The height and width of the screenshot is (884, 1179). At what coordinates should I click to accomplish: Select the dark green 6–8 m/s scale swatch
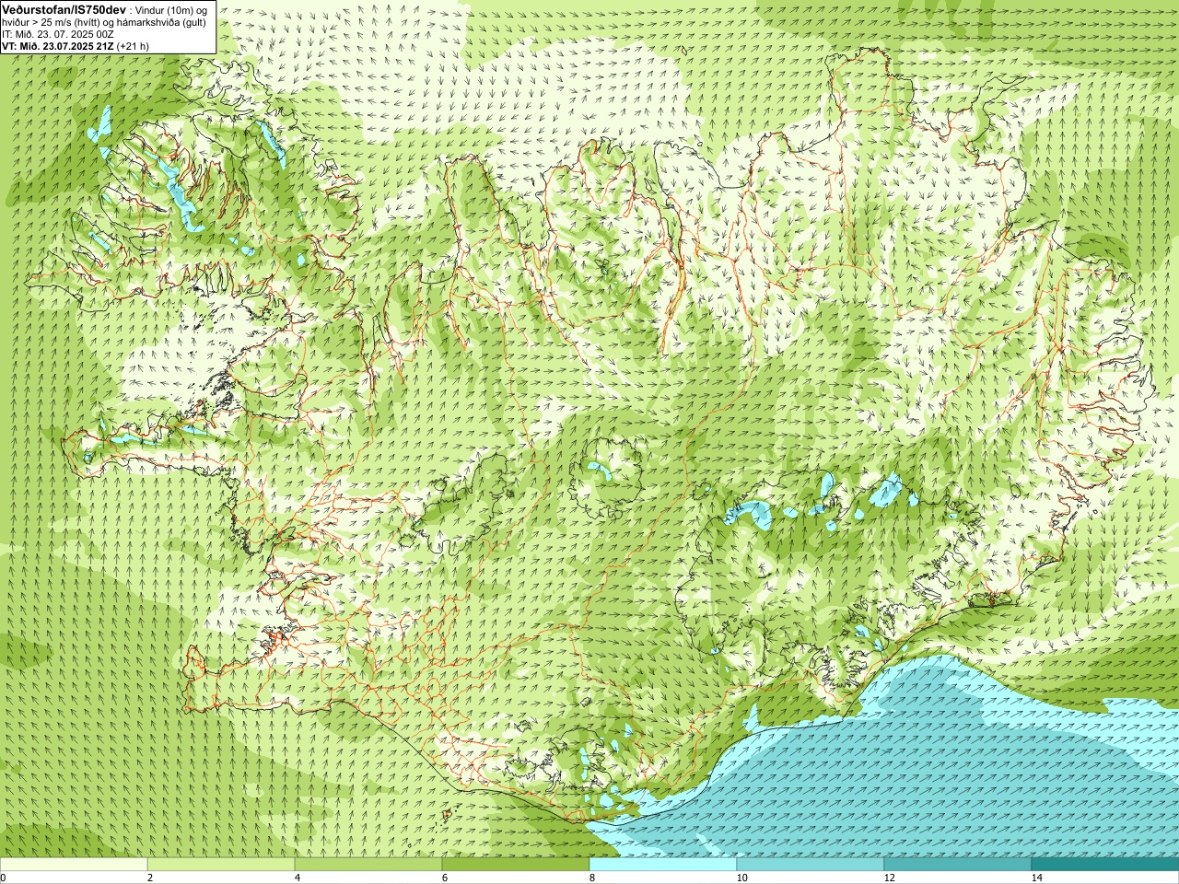[516, 865]
